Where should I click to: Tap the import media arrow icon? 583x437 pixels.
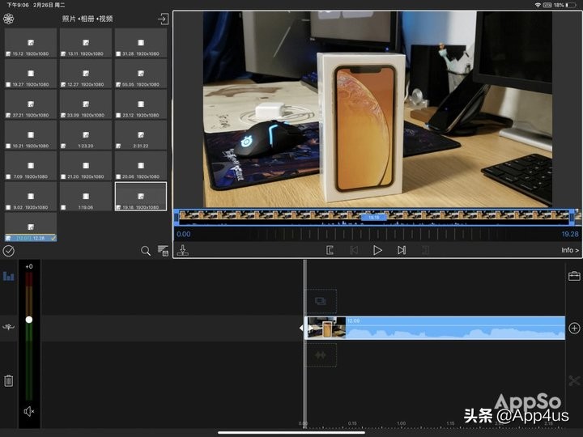[163, 19]
